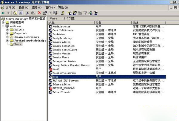Image resolution: width=179 pixels, height=121 pixels.
Task: Click the red X Delete icon
Action: 39,13
